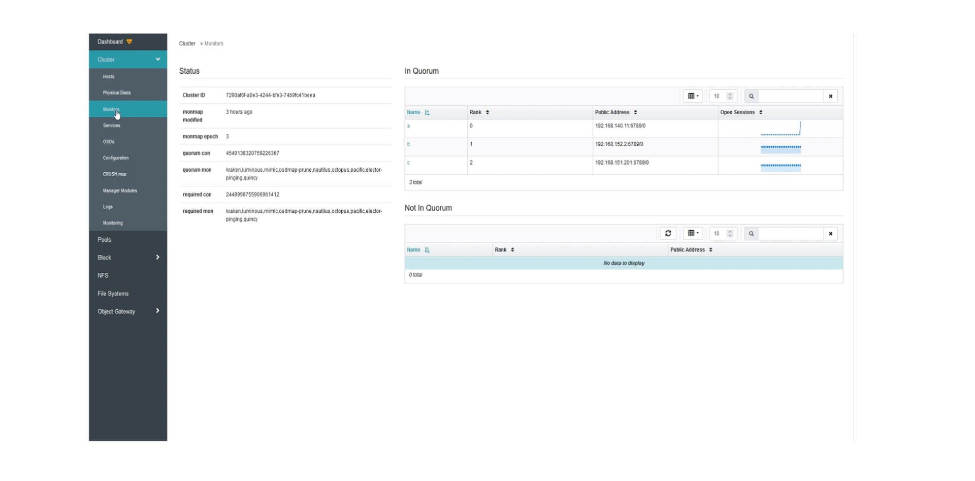Refresh the Not In Quorum table

tap(668, 234)
